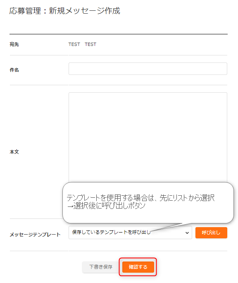Click the 宛先 recipient label
This screenshot has width=238, height=283.
(14, 44)
